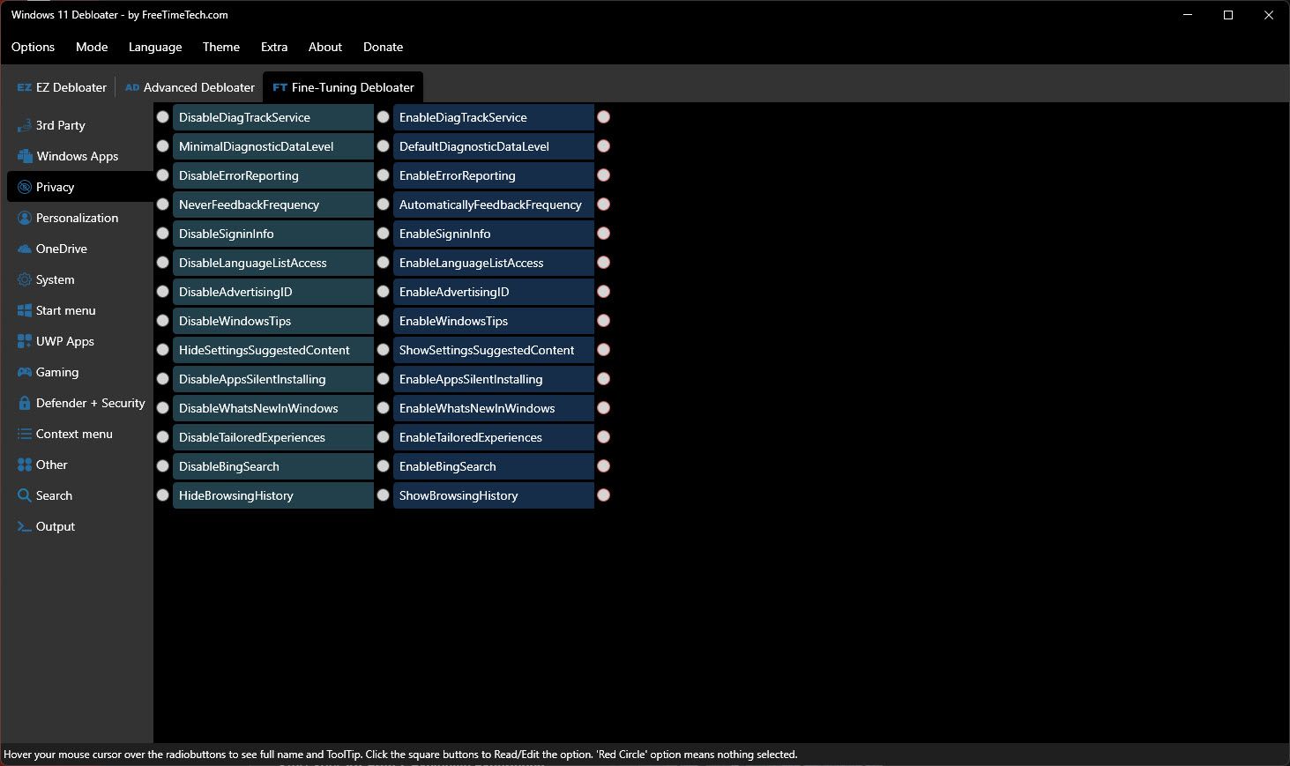
Task: Select the Gaming controller icon
Action: [25, 372]
